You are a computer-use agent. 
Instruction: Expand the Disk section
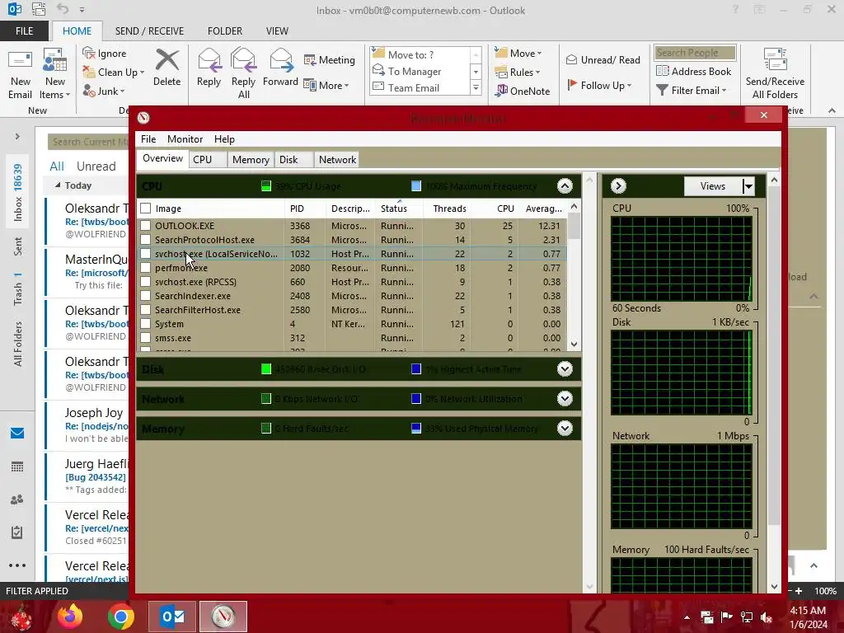[x=565, y=369]
